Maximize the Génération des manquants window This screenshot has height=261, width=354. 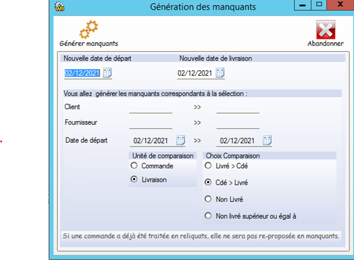pyautogui.click(x=319, y=5)
